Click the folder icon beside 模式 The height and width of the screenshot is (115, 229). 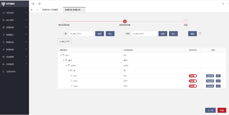[66, 60]
